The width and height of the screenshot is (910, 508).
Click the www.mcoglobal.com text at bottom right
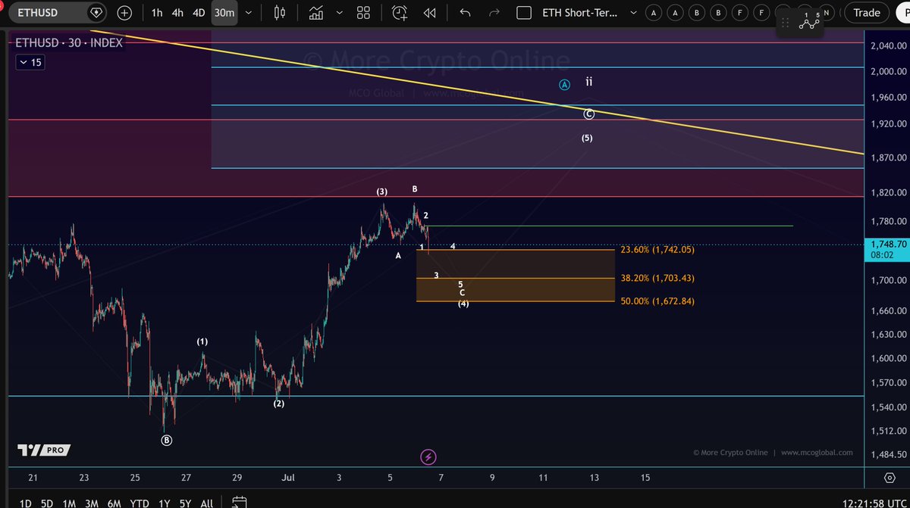817,453
